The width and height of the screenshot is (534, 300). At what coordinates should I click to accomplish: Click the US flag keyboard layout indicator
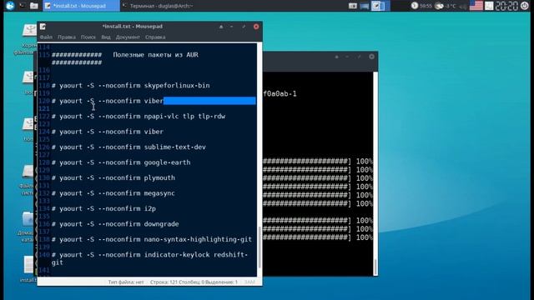tap(476, 6)
